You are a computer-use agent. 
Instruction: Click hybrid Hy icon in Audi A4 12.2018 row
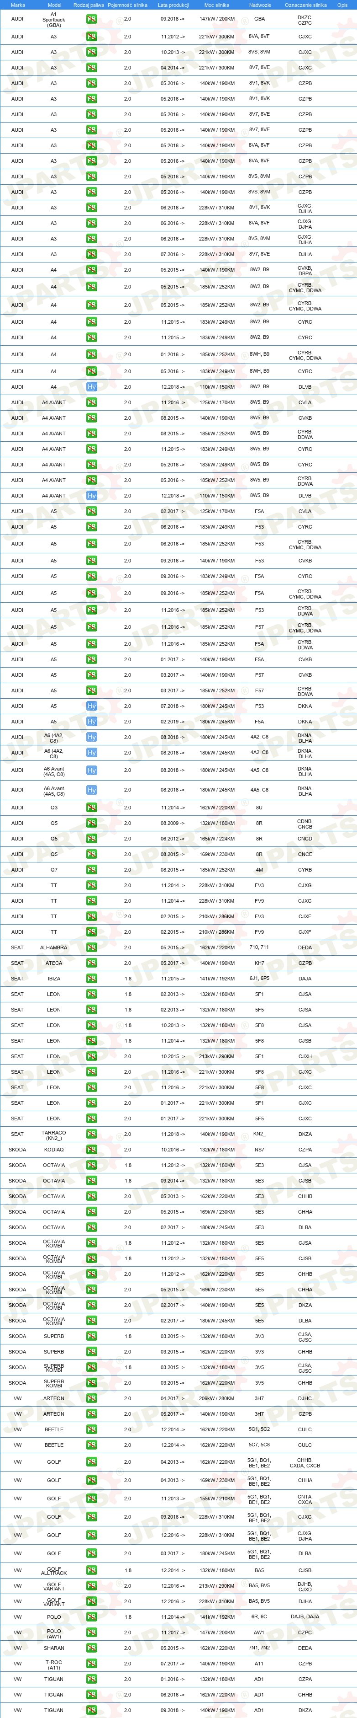pos(91,387)
